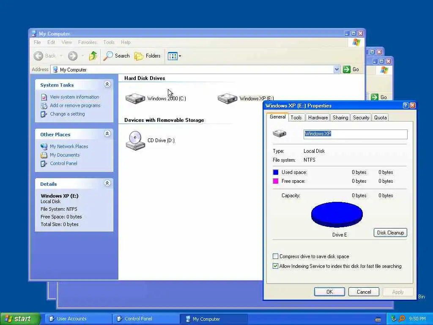Click the Change a setting icon
The width and height of the screenshot is (433, 325).
click(x=44, y=114)
